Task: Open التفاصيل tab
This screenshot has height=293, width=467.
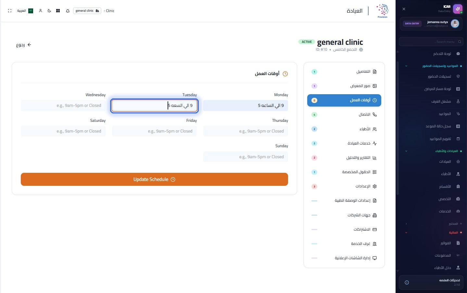Action: point(344,71)
